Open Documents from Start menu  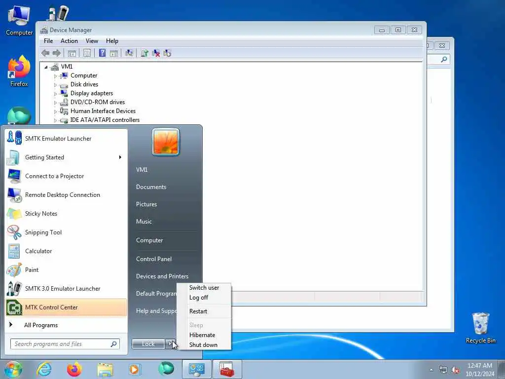point(151,187)
